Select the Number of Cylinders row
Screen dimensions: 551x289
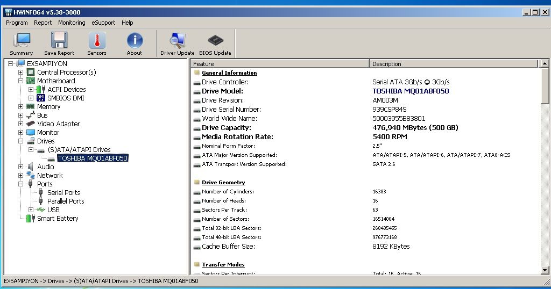coord(365,191)
